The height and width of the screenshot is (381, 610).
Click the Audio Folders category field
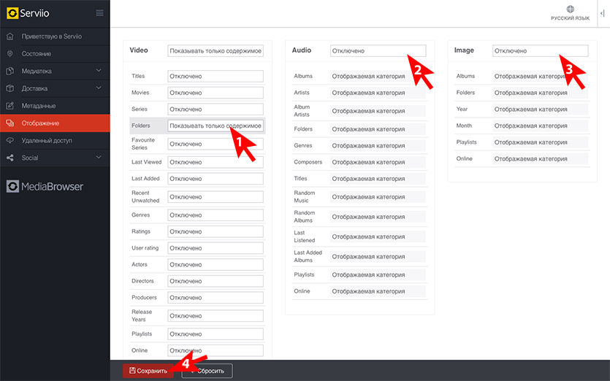click(378, 129)
